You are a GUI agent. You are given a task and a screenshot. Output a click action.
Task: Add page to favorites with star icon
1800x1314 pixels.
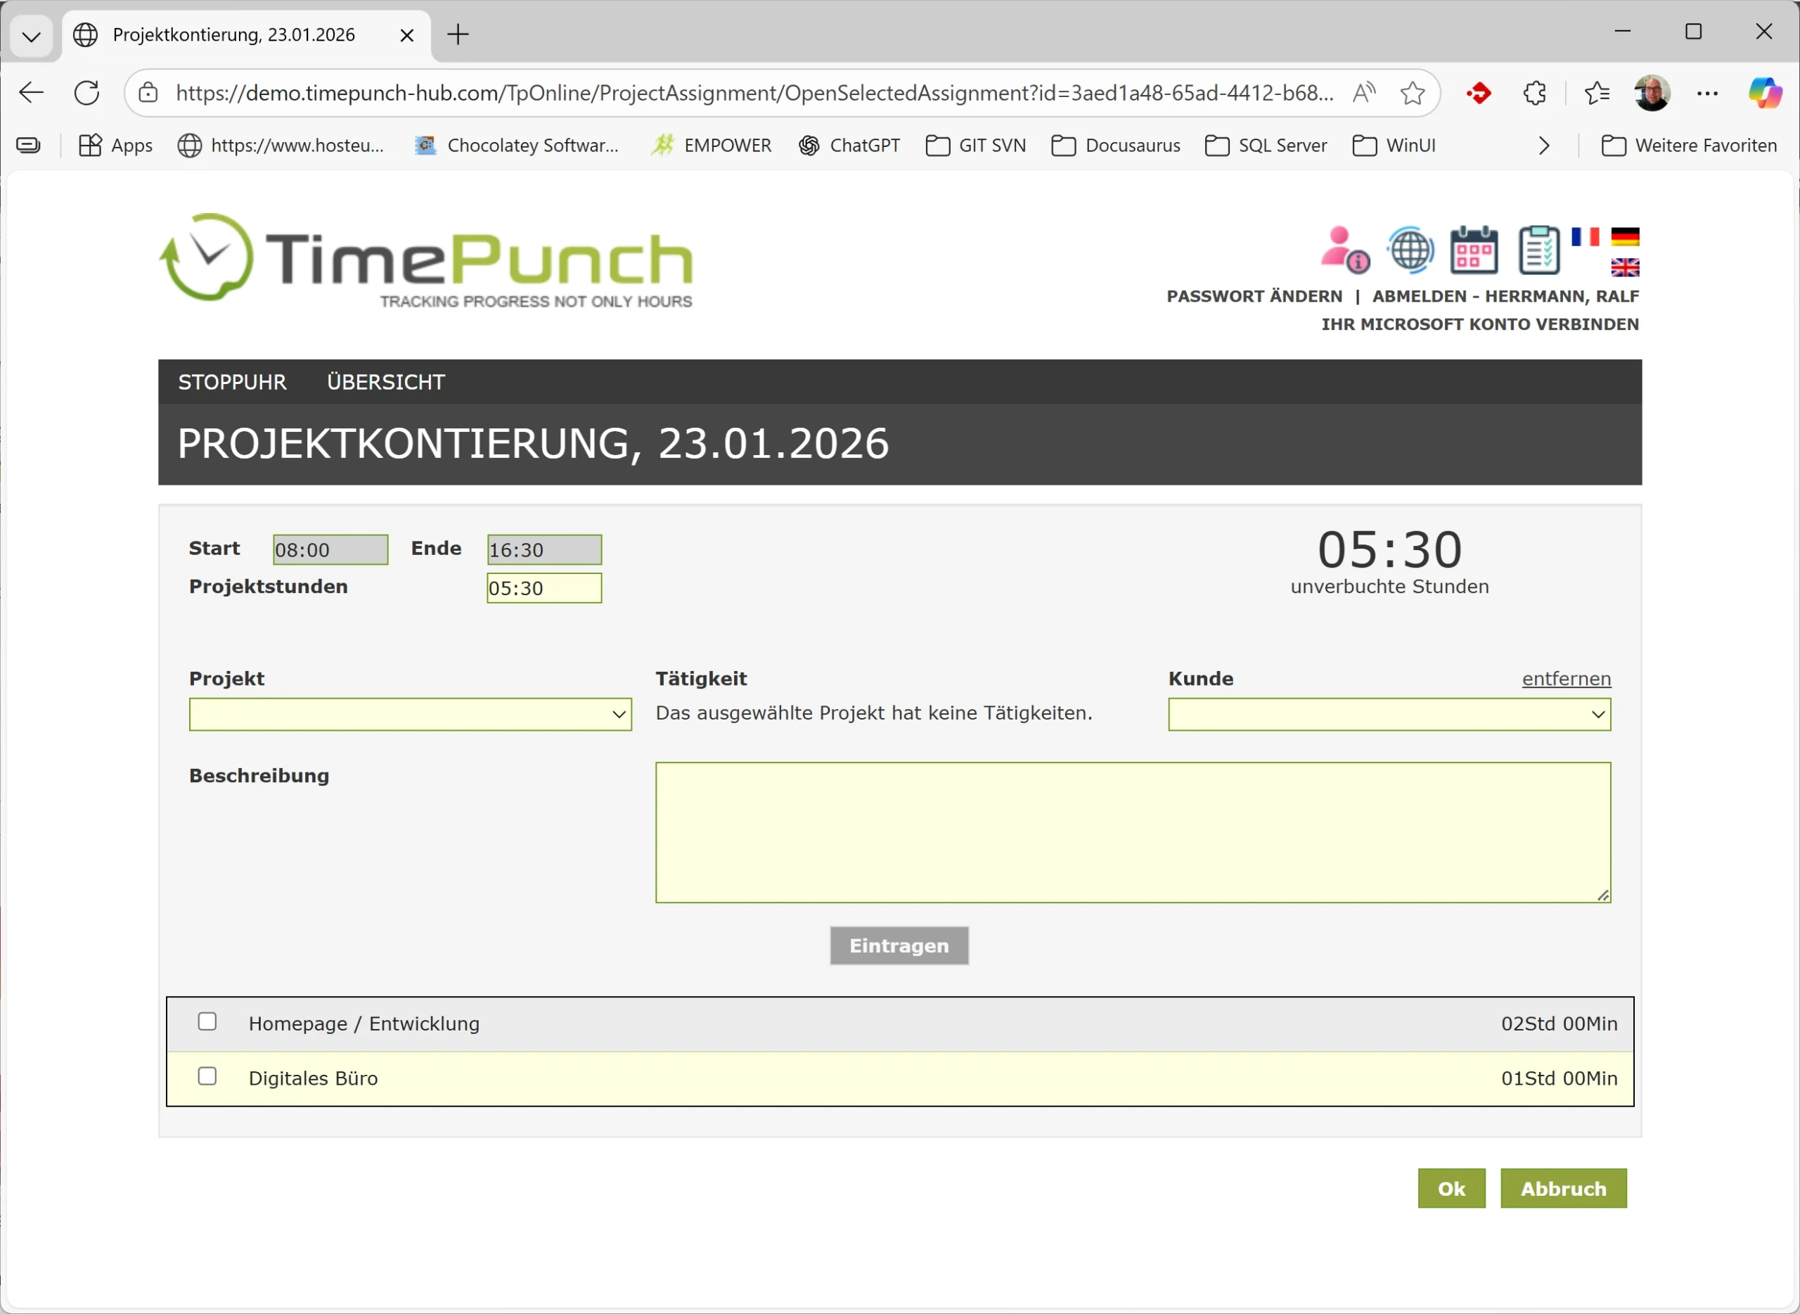[1412, 93]
